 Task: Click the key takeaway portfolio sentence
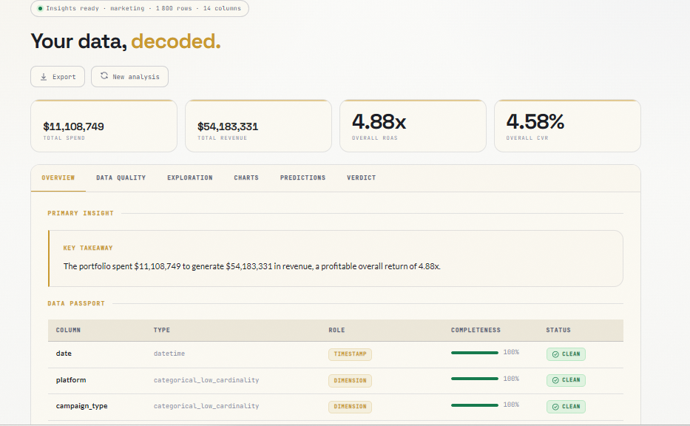251,266
